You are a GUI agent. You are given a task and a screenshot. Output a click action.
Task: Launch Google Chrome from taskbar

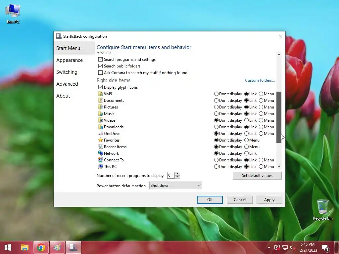click(x=41, y=247)
